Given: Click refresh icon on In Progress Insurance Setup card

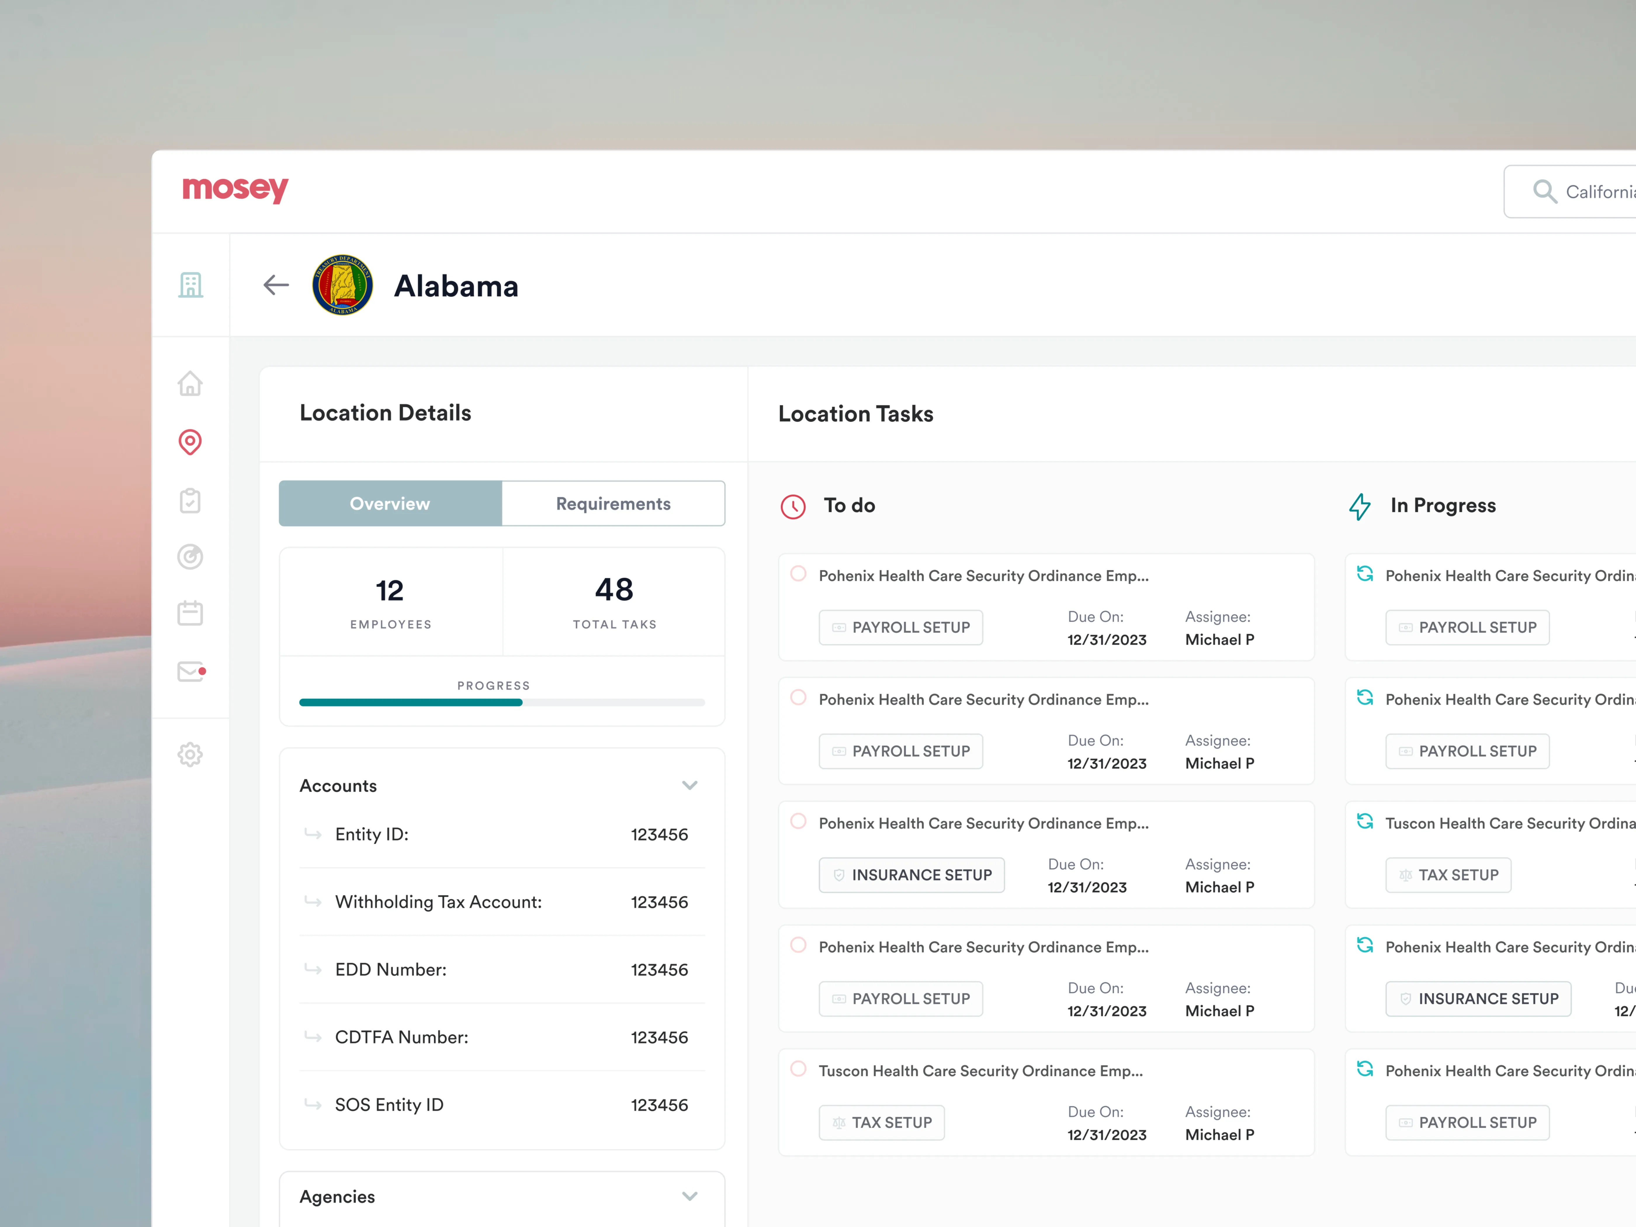Looking at the screenshot, I should tap(1365, 944).
